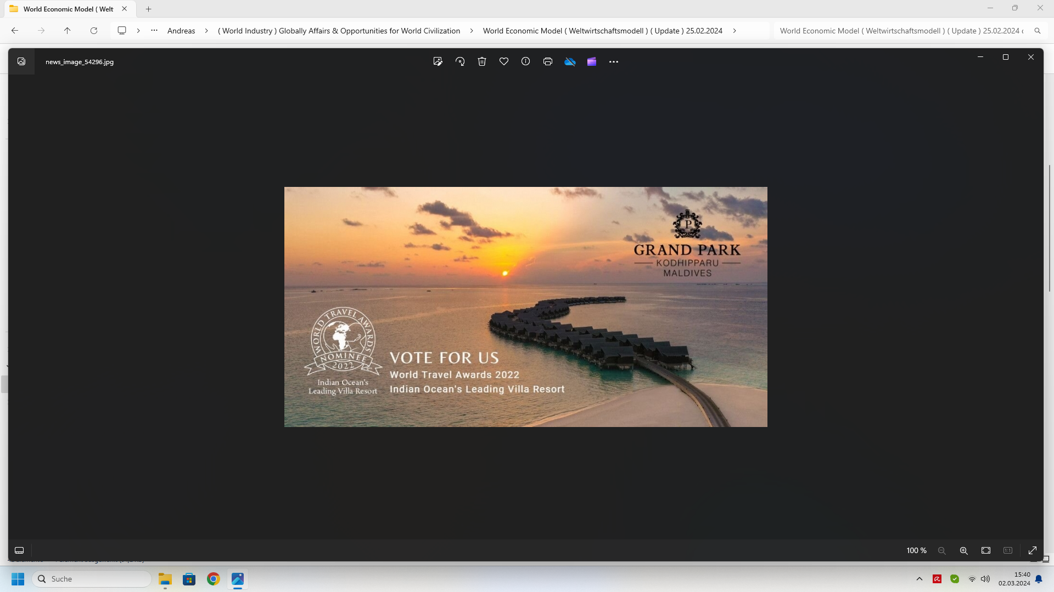
Task: Open the three-dots more options menu
Action: click(614, 62)
